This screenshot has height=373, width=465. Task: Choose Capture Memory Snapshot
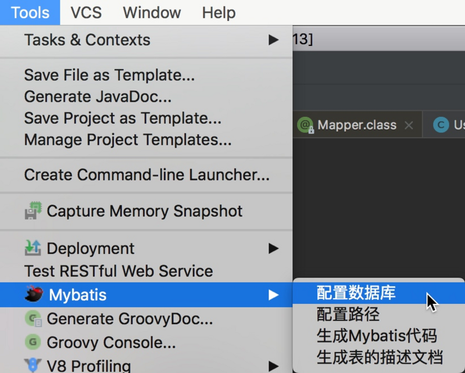click(146, 211)
